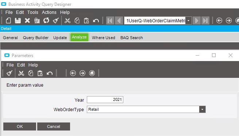Click Forward arrow in Parameters toolbar
The width and height of the screenshot is (239, 136).
pos(82,73)
